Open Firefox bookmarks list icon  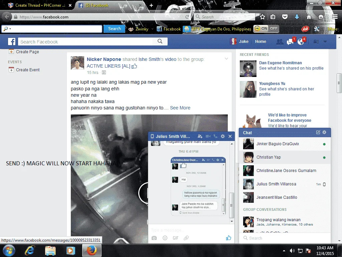coord(273,17)
